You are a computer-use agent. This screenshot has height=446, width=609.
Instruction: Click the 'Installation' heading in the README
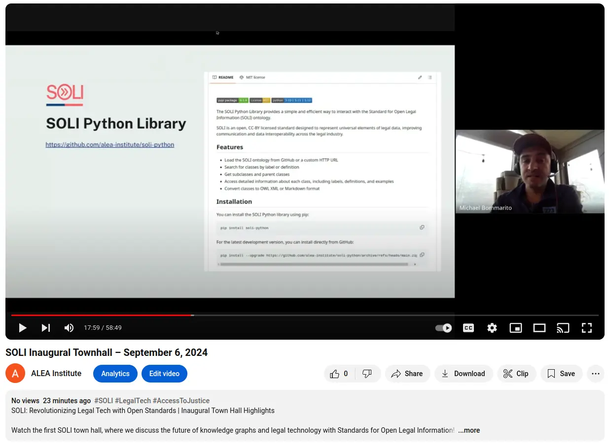click(234, 201)
